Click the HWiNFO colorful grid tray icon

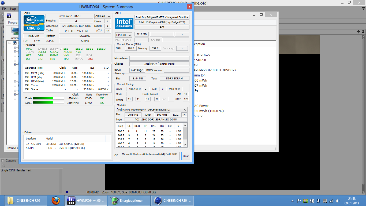click(x=305, y=201)
